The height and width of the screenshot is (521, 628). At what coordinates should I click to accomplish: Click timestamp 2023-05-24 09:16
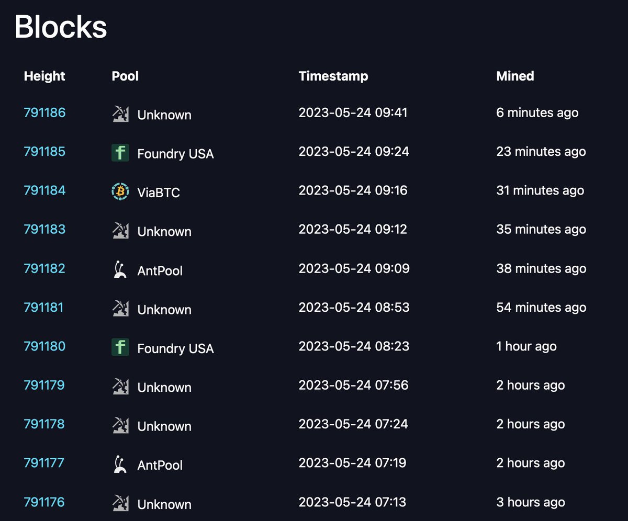353,190
